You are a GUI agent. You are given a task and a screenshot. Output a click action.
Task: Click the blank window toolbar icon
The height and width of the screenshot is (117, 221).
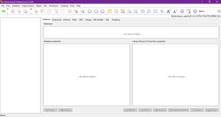click(62, 11)
